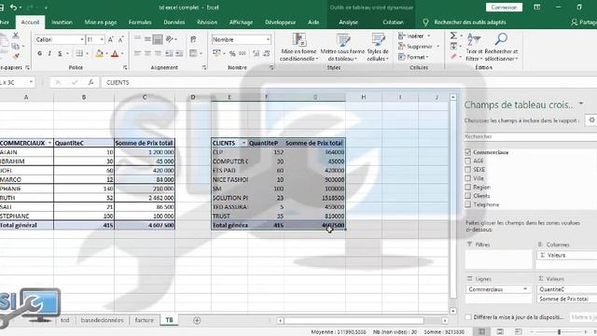Check the Telephone field checkbox
This screenshot has width=597, height=336.
[x=468, y=204]
